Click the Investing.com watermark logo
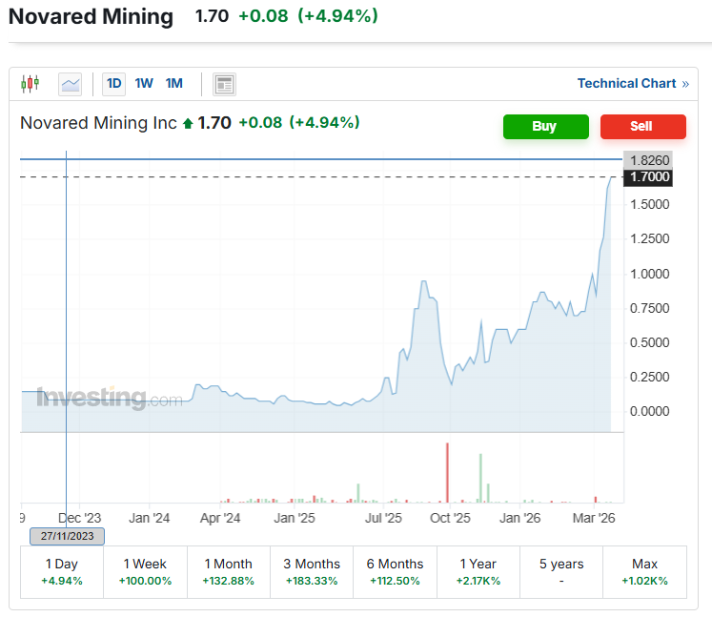The width and height of the screenshot is (712, 617). tap(109, 398)
